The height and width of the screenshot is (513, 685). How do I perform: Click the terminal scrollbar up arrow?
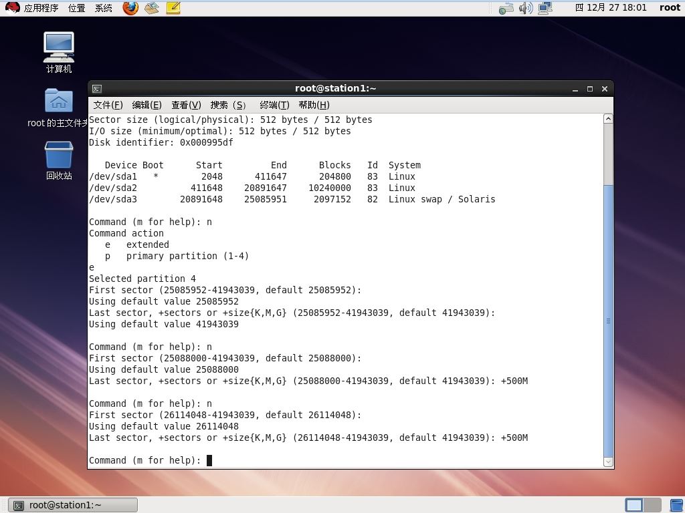click(608, 119)
